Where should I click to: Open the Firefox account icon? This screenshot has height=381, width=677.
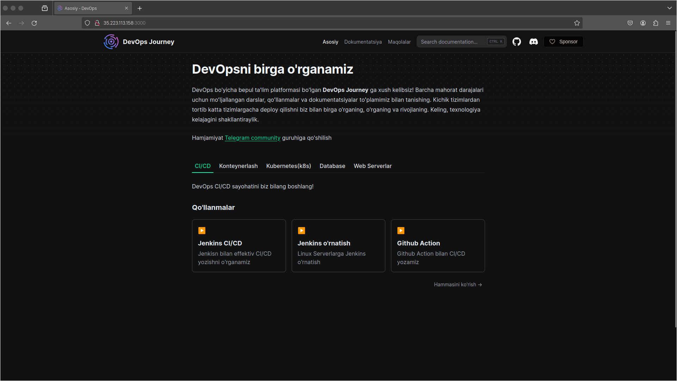tap(642, 23)
